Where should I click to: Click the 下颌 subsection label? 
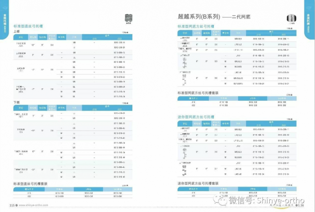[x=17, y=102]
